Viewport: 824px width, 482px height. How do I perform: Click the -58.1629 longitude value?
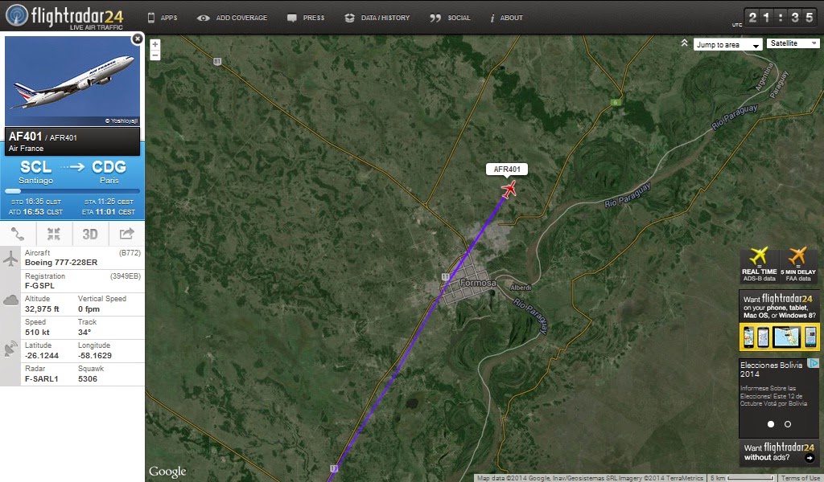95,355
